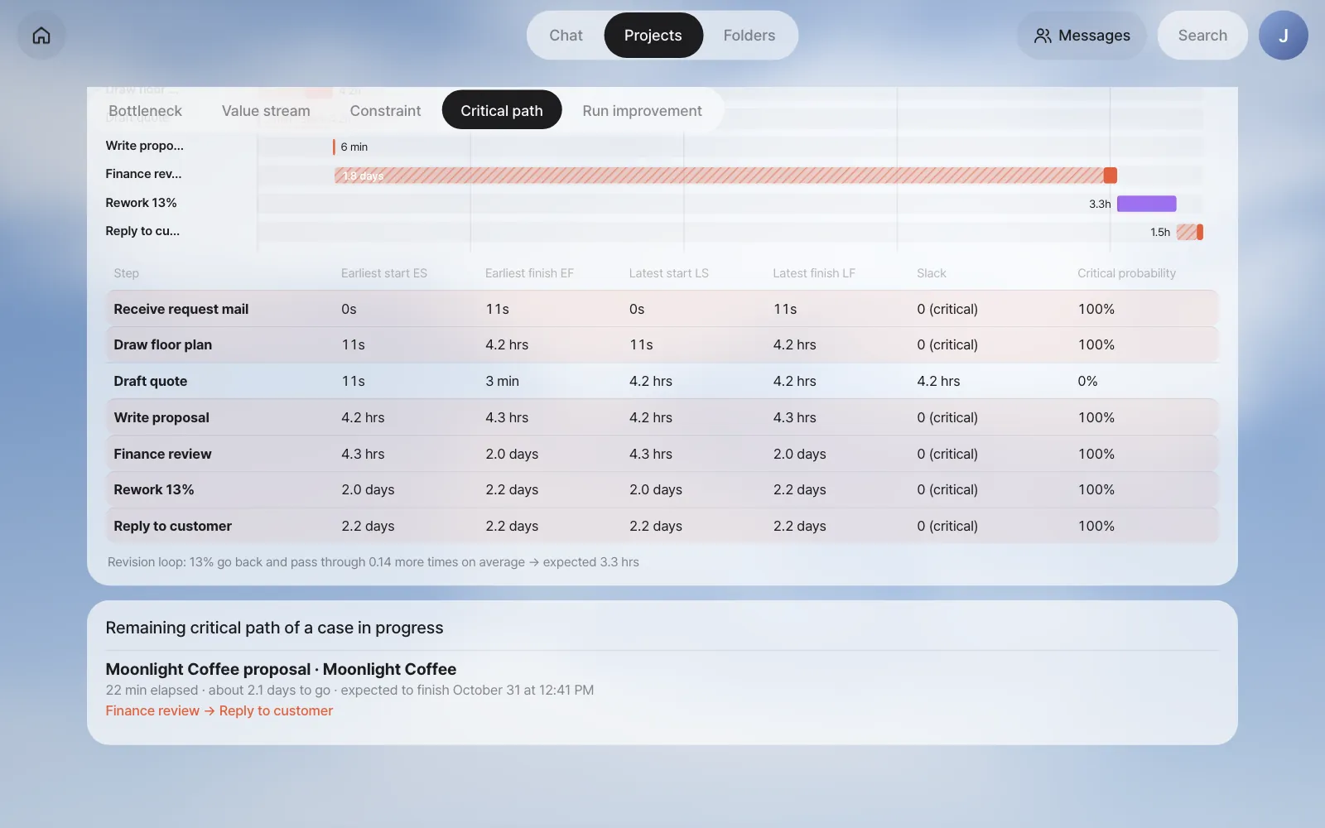The image size is (1325, 828).
Task: Click the Latest finish LF column header
Action: pyautogui.click(x=814, y=273)
